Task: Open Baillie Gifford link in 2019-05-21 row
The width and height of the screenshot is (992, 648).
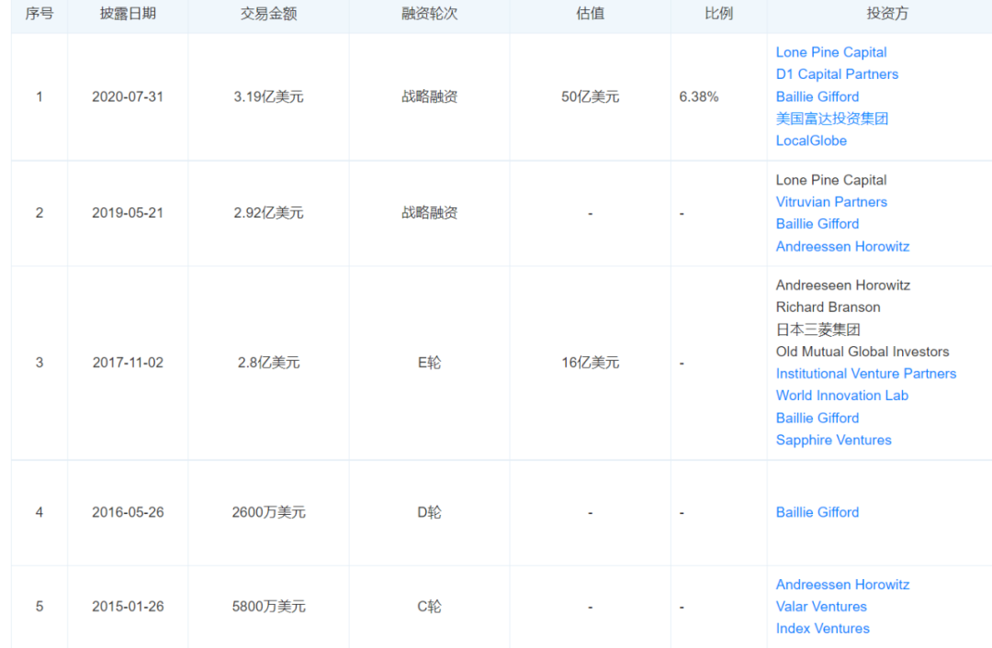Action: coord(817,225)
